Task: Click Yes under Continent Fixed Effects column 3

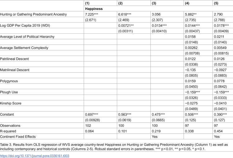Action: 155,137
